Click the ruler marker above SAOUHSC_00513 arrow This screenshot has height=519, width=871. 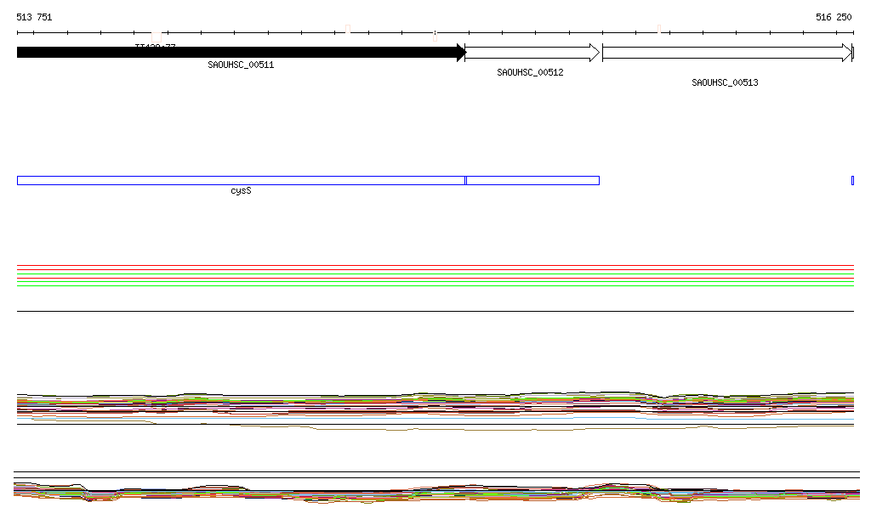[x=659, y=31]
